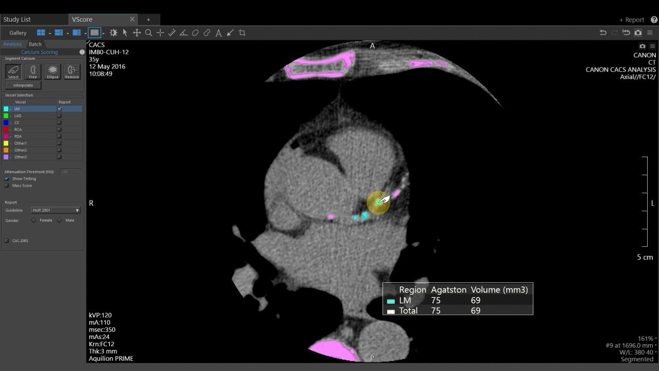659x371 pixels.
Task: Close the VScore tab
Action: (132, 20)
